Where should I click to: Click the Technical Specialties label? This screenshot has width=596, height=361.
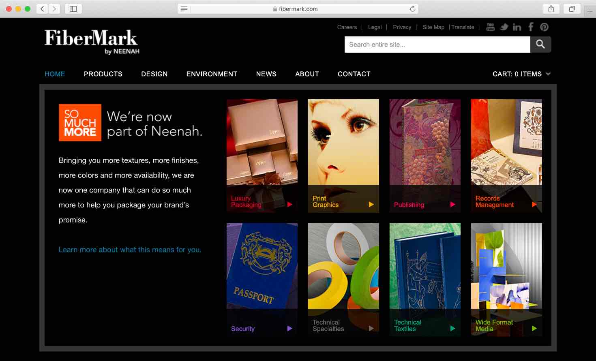[x=328, y=326]
